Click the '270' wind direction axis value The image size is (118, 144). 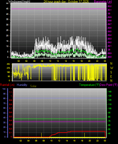tap(8, 68)
